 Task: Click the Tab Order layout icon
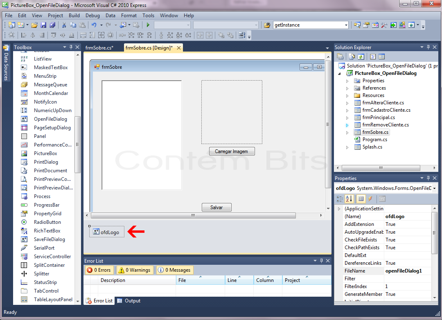coord(242,35)
